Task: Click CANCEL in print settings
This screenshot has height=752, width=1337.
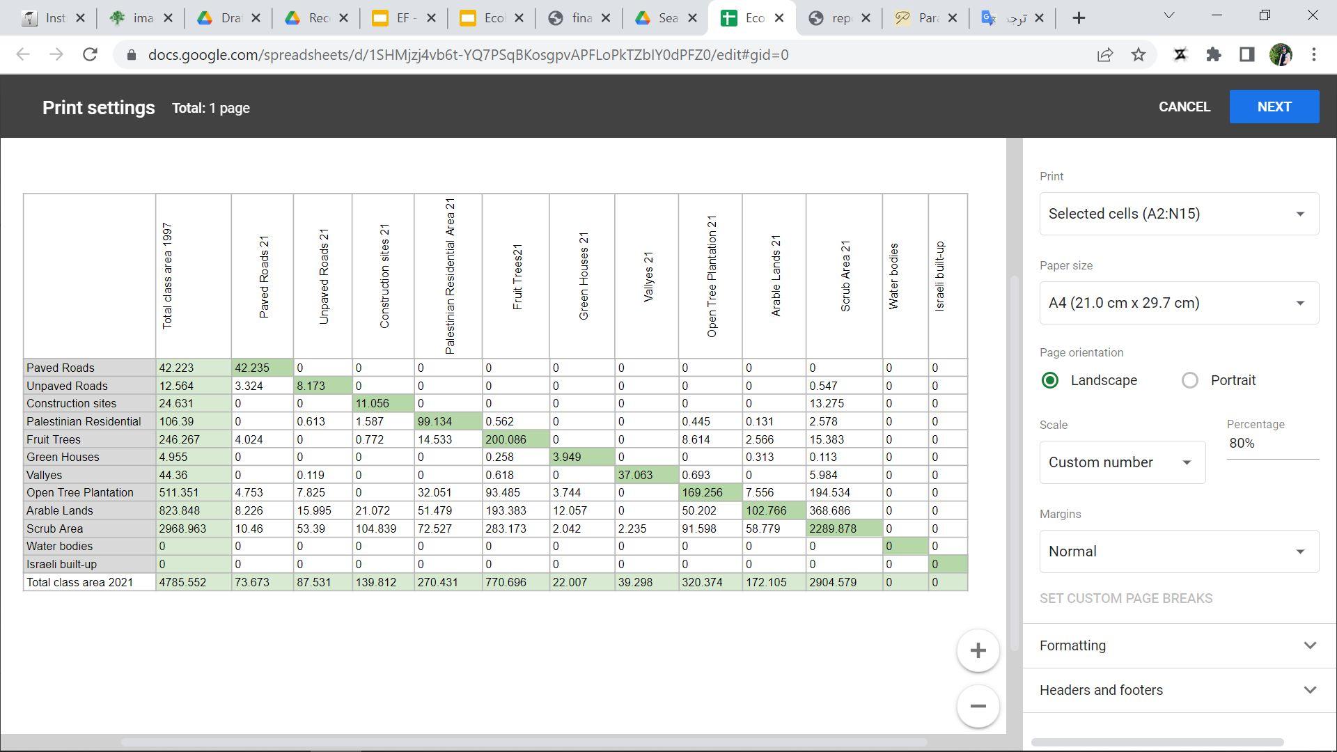Action: point(1184,107)
